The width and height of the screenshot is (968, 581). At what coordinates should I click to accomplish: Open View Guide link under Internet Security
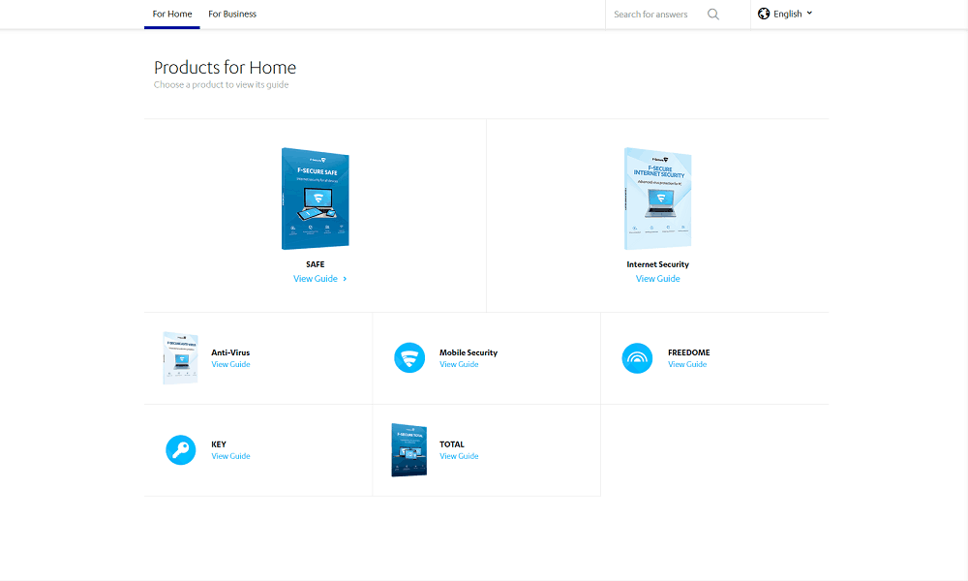[658, 279]
